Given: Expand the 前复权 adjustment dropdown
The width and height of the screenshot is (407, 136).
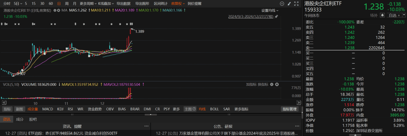Looking at the screenshot, I should [x=178, y=4].
